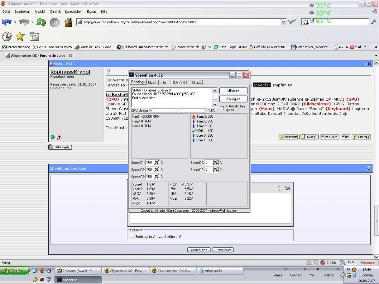The width and height of the screenshot is (379, 284).
Task: Adjust Speed05 spinner arrows in SpeedFan
Action: tap(216, 170)
